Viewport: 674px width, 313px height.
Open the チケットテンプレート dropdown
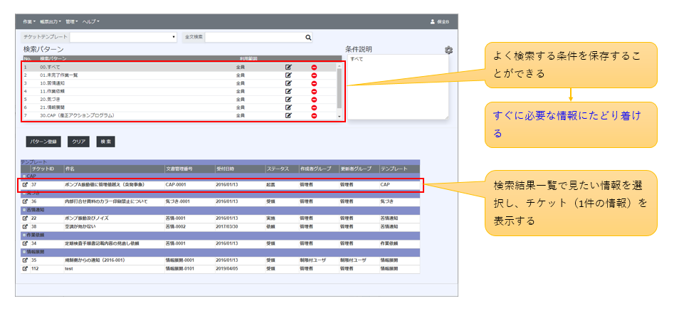coord(123,37)
